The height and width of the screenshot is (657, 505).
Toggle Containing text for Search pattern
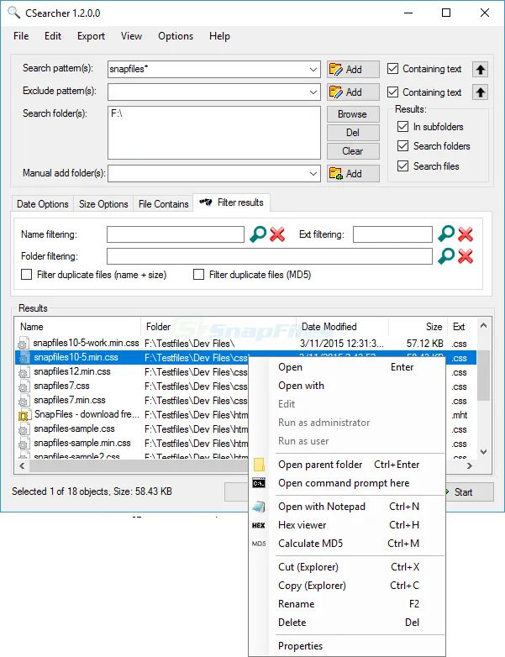(x=392, y=68)
